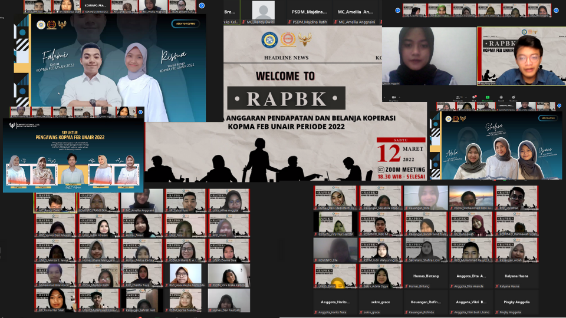
Task: Select RnD_Jonathan video tile
Action: (516, 198)
